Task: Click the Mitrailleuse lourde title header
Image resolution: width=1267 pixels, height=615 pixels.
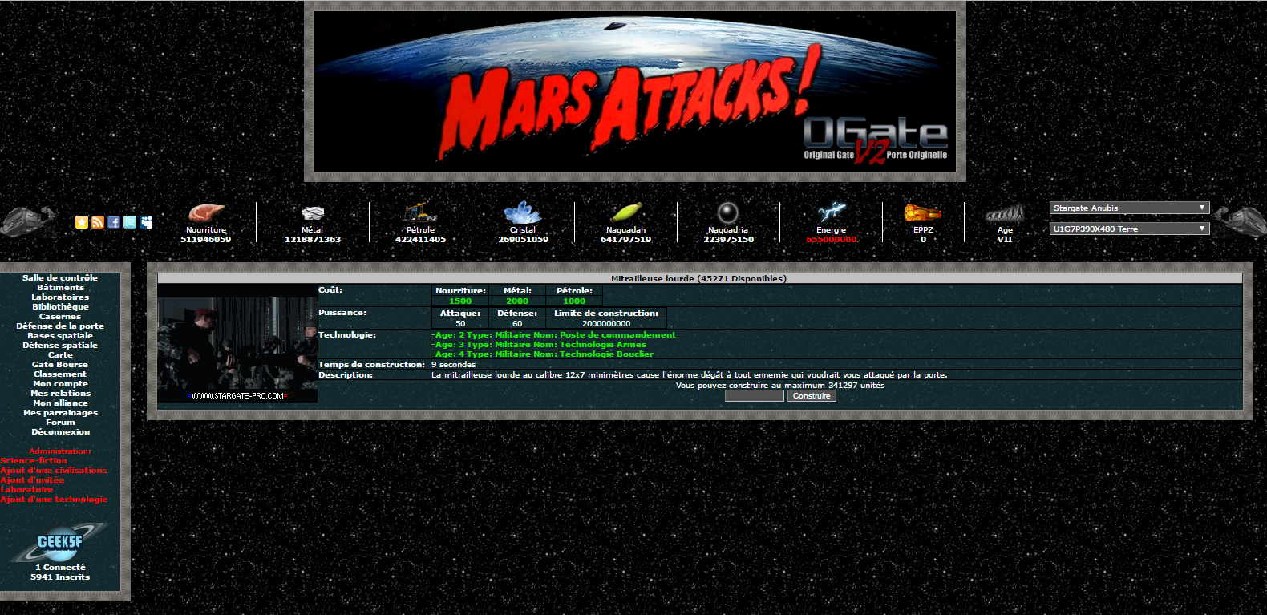Action: [699, 279]
